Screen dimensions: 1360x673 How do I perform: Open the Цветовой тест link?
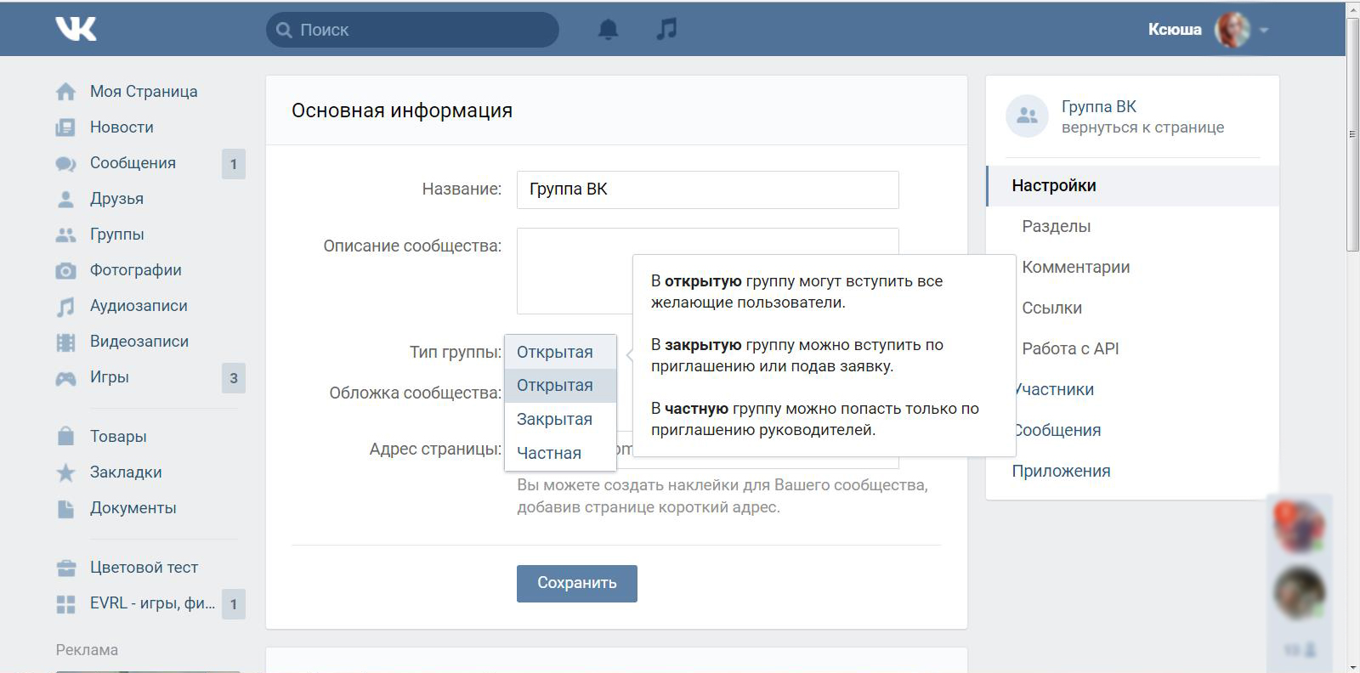144,568
